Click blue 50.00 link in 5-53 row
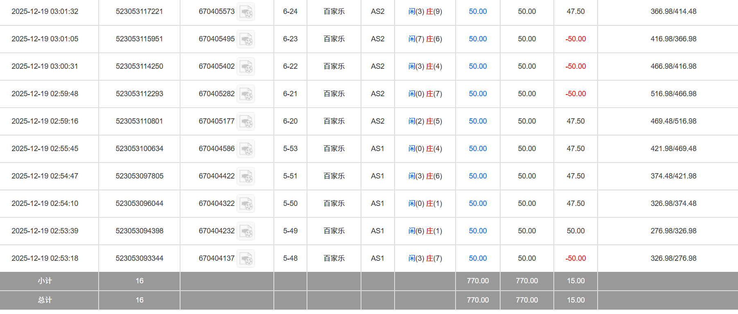 (478, 149)
